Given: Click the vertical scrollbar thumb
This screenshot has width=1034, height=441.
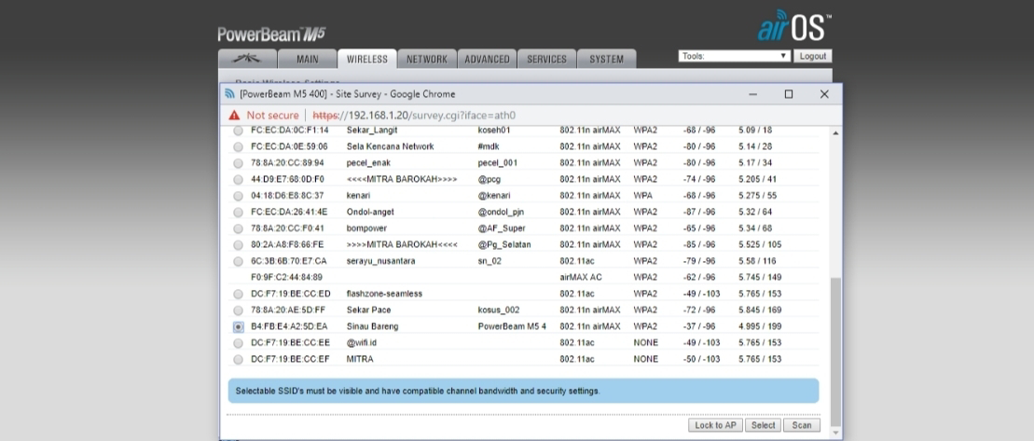Looking at the screenshot, I should click(x=836, y=352).
